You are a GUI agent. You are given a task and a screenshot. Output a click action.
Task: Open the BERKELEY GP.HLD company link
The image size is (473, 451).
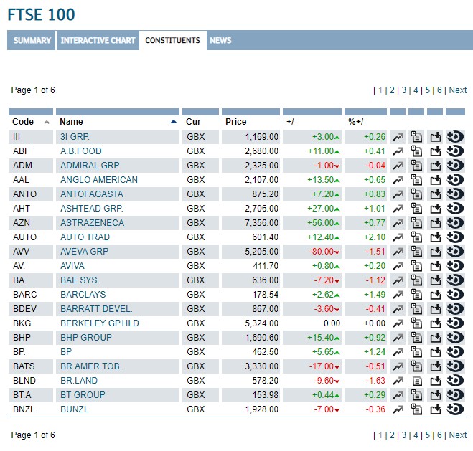click(100, 323)
